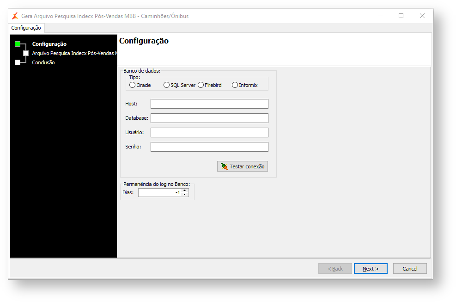Click the Configuração page heading

144,41
